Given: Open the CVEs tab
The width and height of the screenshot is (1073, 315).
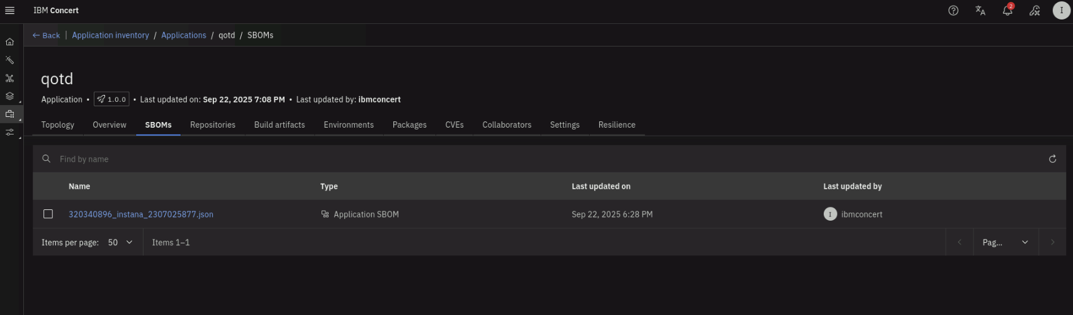Looking at the screenshot, I should [x=454, y=125].
